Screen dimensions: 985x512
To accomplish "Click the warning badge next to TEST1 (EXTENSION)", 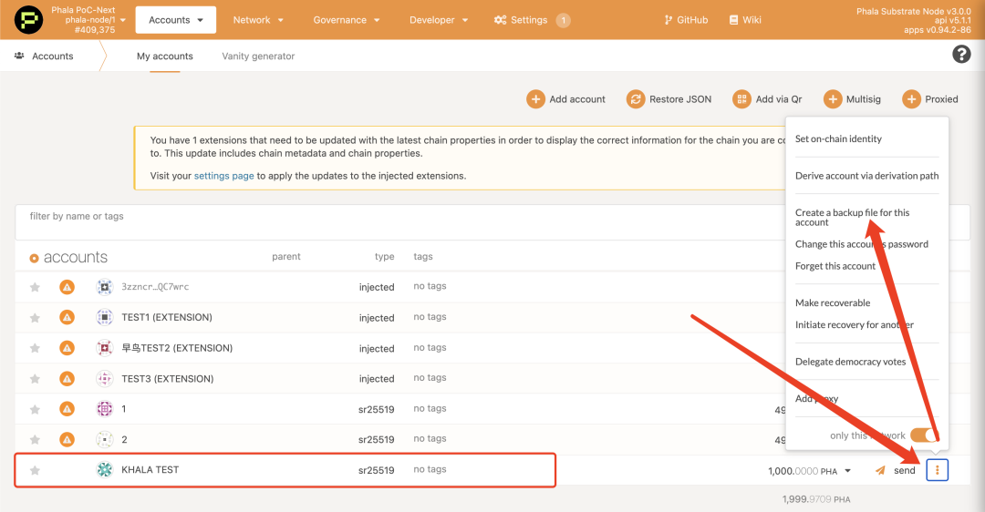I will tap(67, 317).
